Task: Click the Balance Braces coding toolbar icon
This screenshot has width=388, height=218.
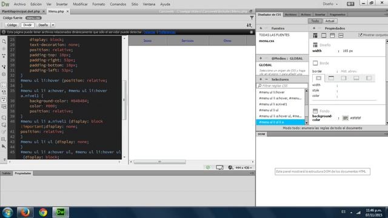Action: [4, 74]
